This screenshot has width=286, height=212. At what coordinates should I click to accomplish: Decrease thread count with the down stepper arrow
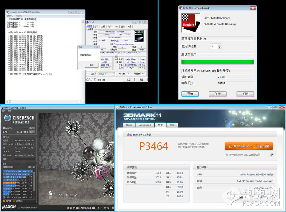coord(219,48)
